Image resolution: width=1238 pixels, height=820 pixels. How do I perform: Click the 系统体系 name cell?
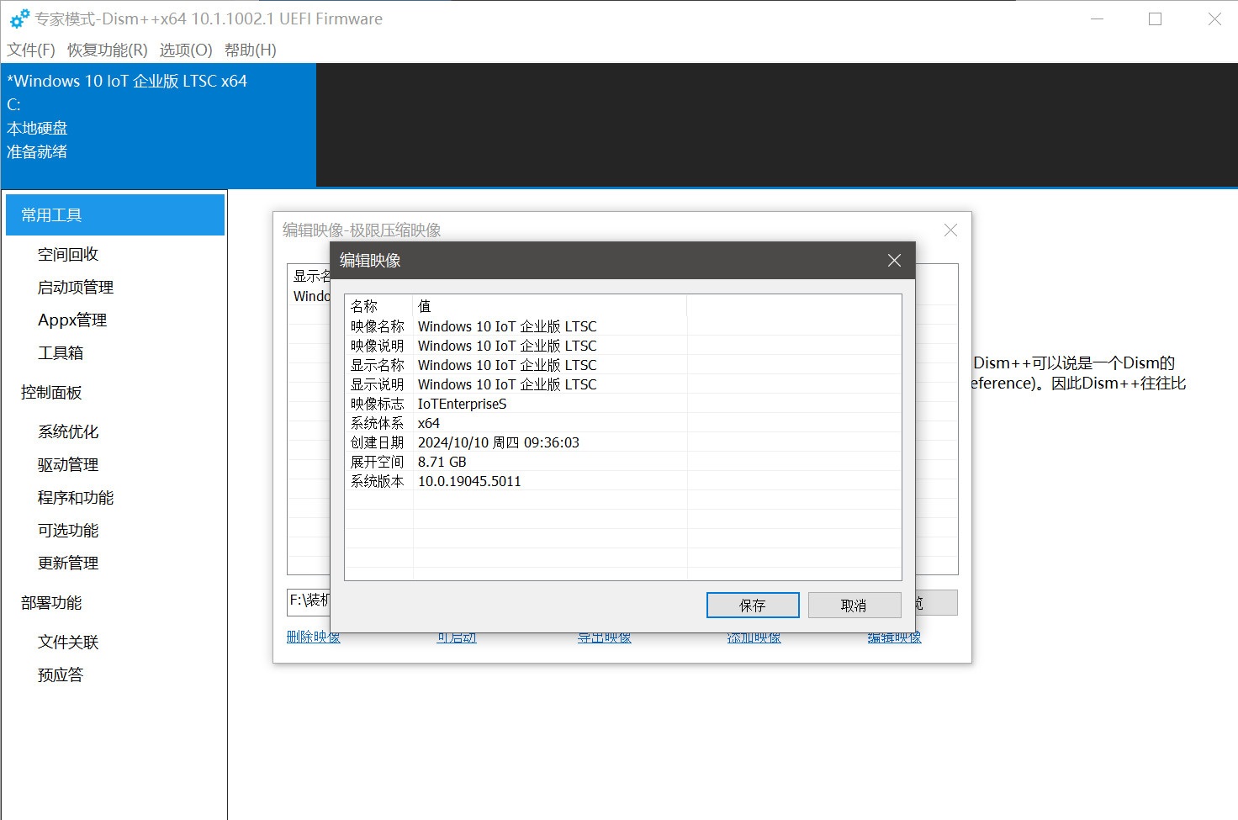point(378,423)
